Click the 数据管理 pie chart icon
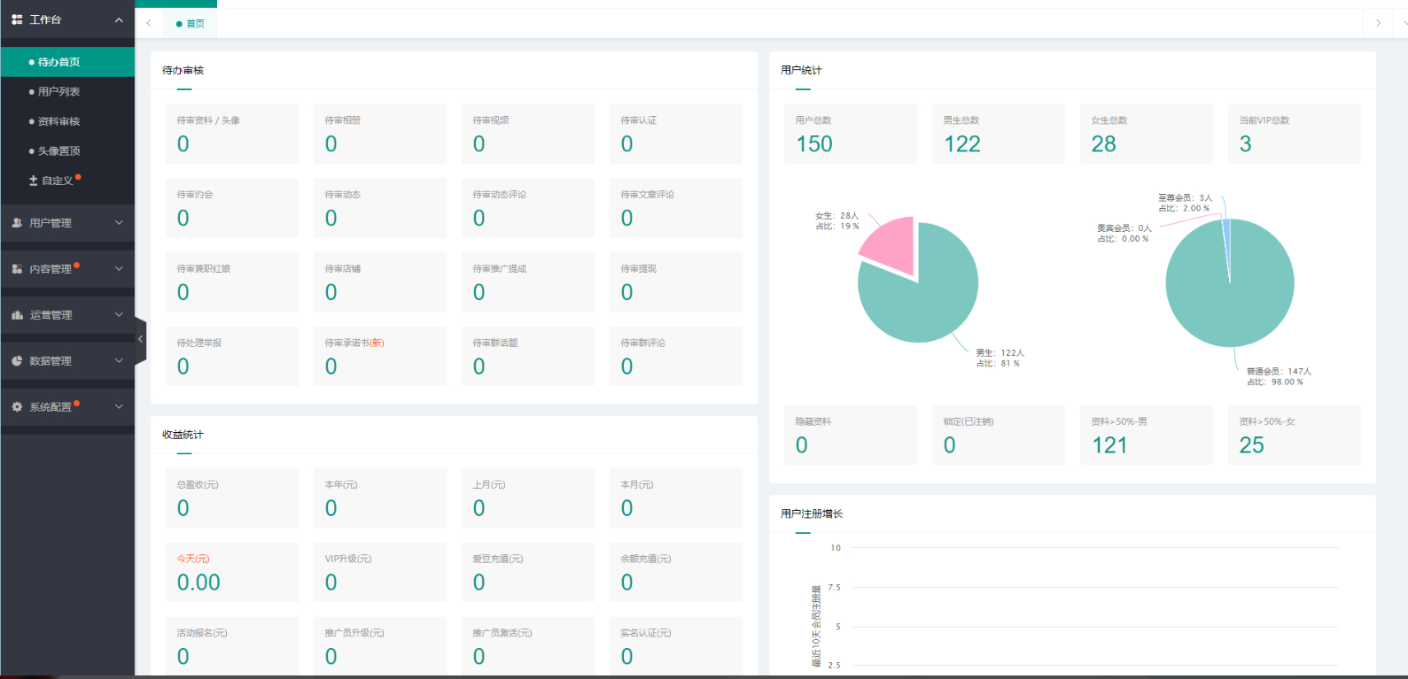 (x=17, y=361)
